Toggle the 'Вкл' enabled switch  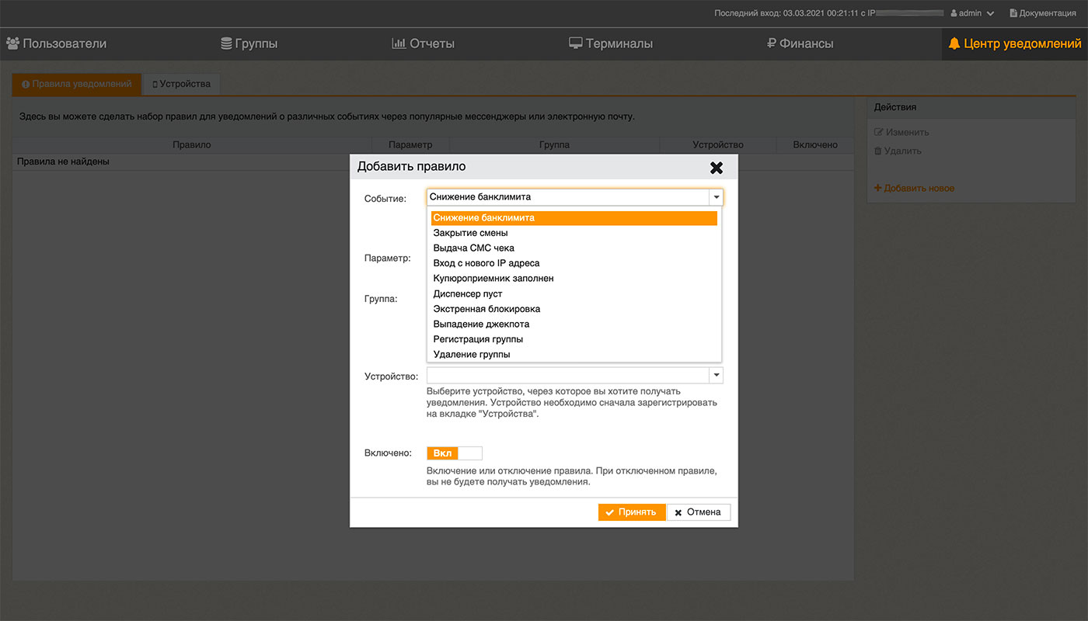click(455, 453)
